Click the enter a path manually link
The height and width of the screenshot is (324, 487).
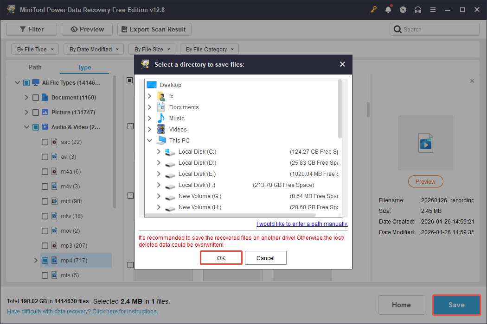click(301, 224)
